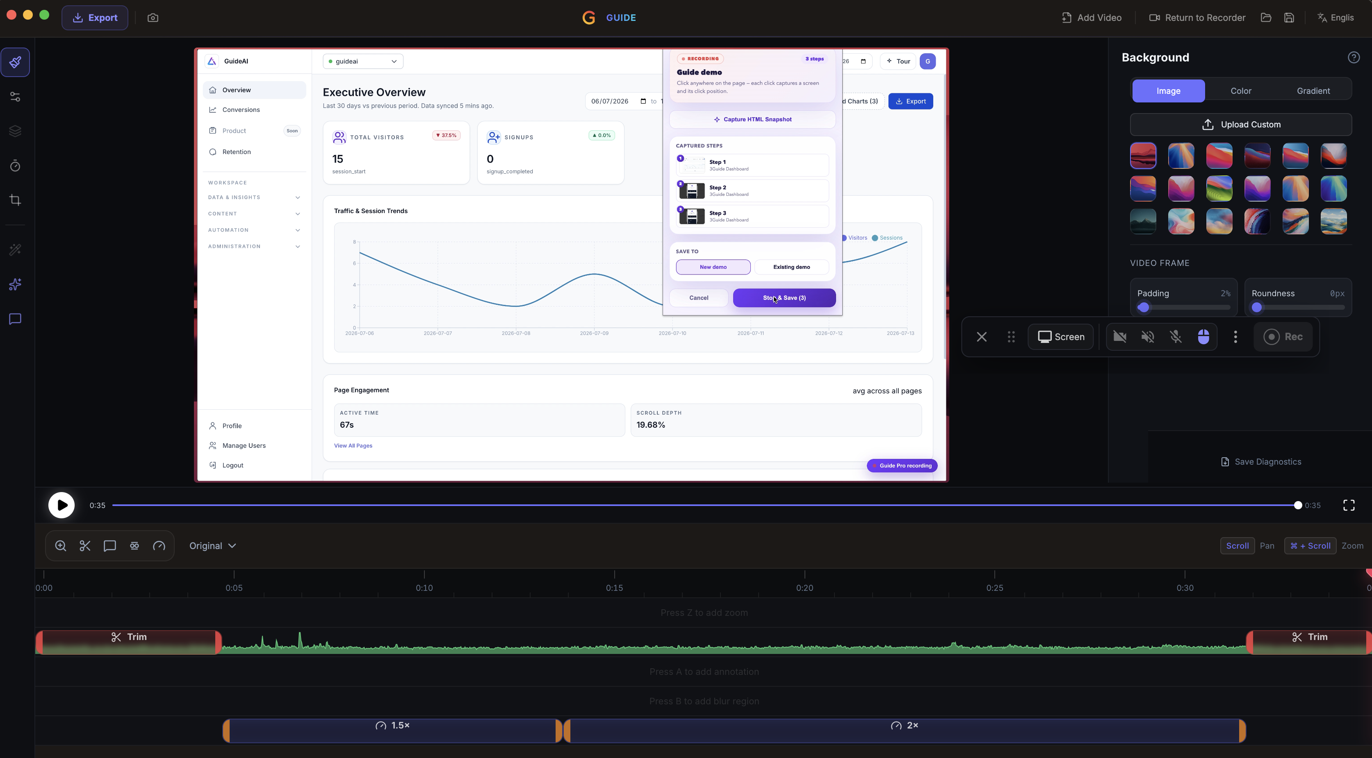Close the floating recorder toolbar
This screenshot has height=758, width=1372.
pos(982,337)
